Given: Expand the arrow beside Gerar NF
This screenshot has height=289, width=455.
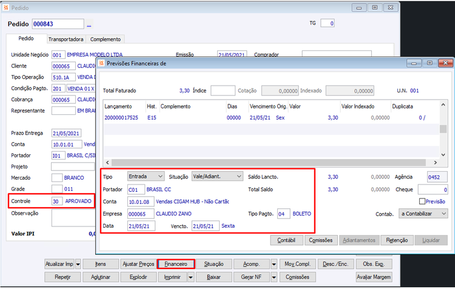Looking at the screenshot, I should (x=274, y=277).
